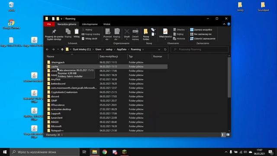Refresh the Roaming folder view
The height and width of the screenshot is (156, 277).
coord(165,49)
